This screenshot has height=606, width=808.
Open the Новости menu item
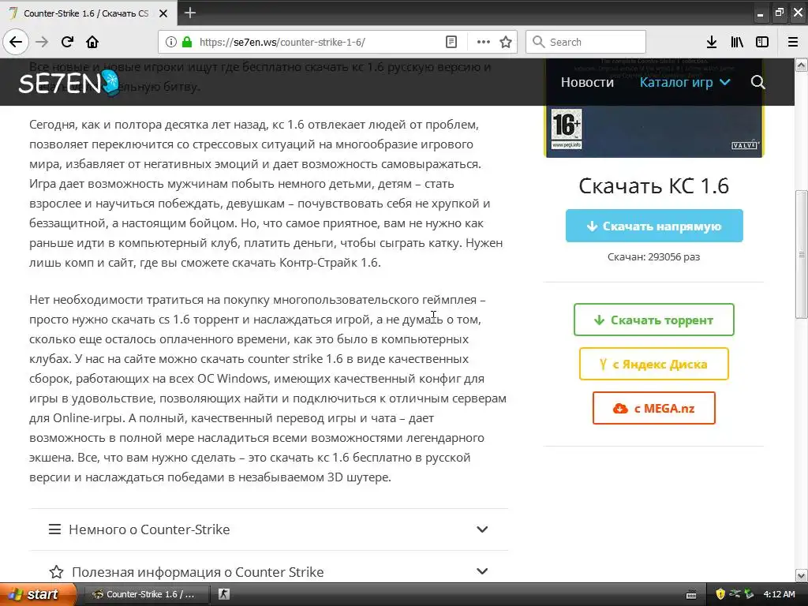click(587, 82)
